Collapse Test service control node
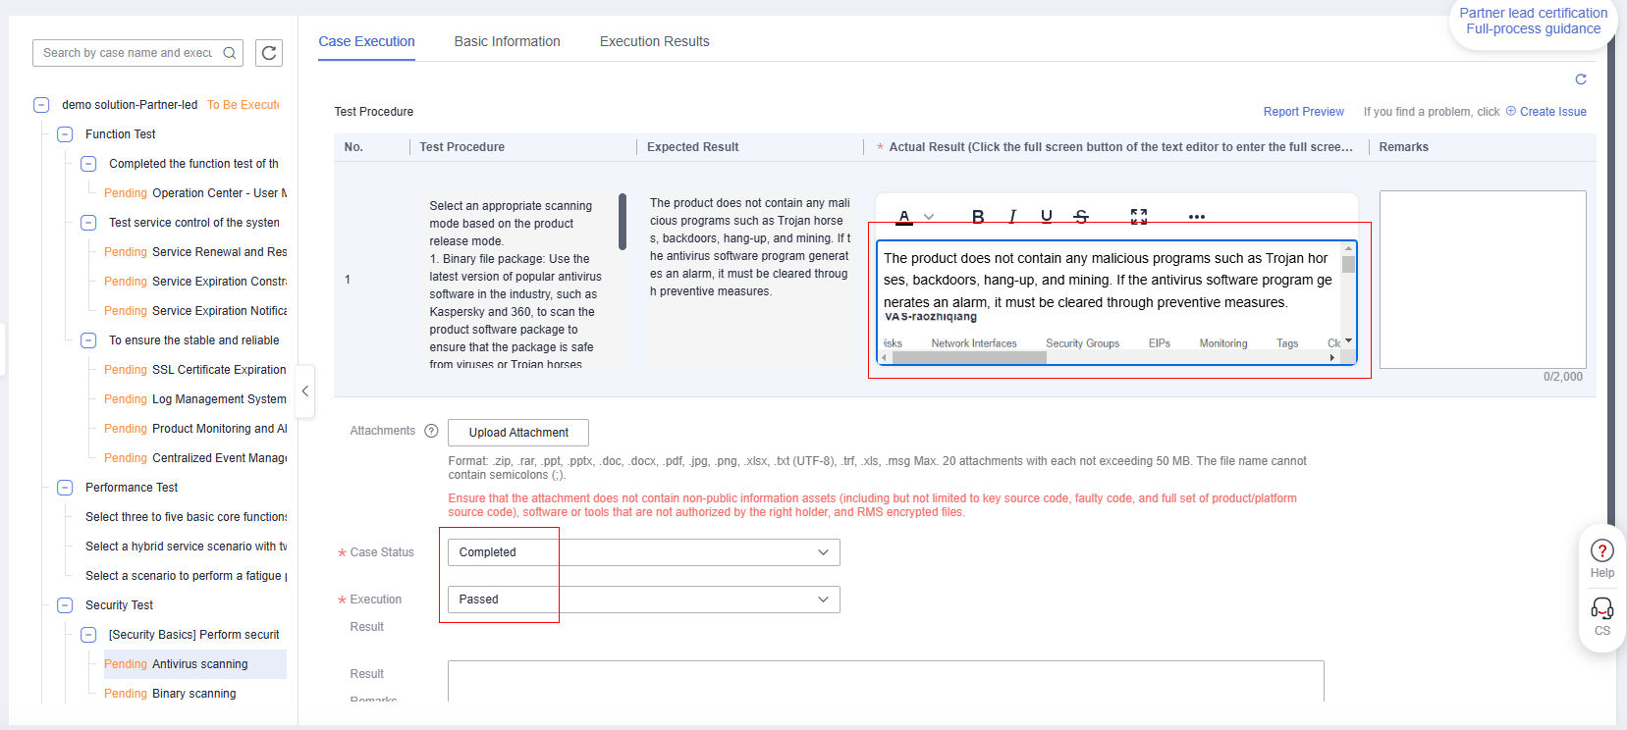 [88, 223]
